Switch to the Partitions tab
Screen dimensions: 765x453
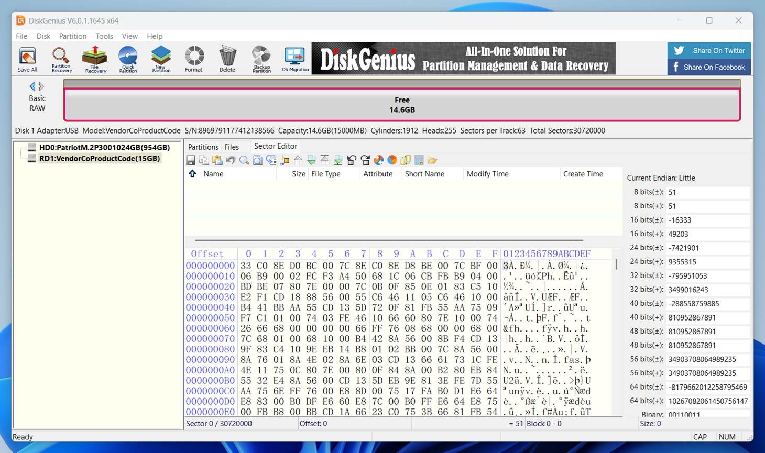(x=203, y=147)
